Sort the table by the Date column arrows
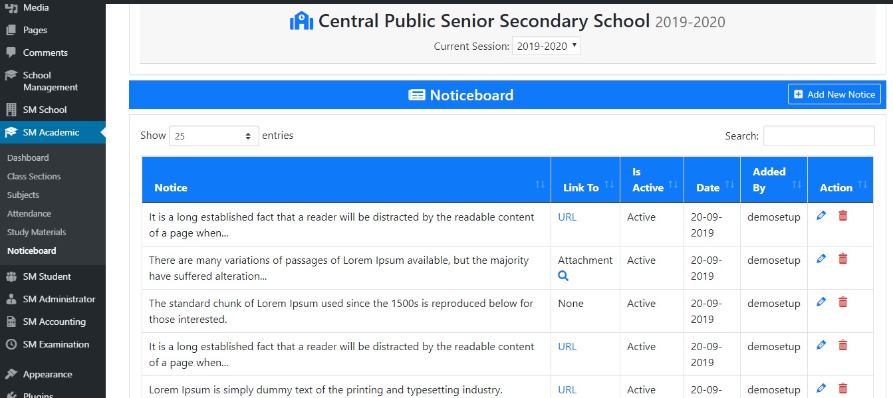This screenshot has width=893, height=398. click(x=728, y=183)
